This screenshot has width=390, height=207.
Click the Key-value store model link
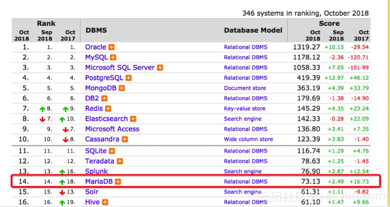click(244, 109)
